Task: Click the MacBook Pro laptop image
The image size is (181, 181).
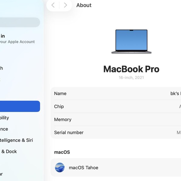Action: tap(131, 42)
